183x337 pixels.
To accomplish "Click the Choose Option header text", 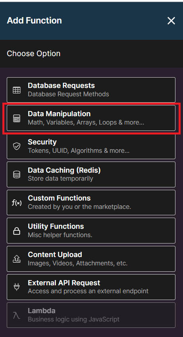I will [x=34, y=54].
